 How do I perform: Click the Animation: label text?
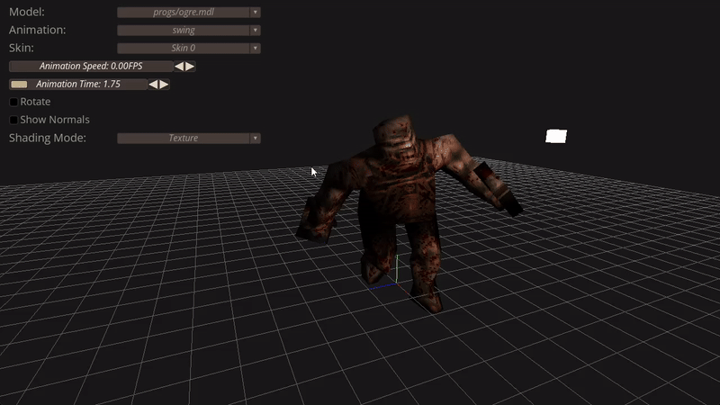click(37, 30)
